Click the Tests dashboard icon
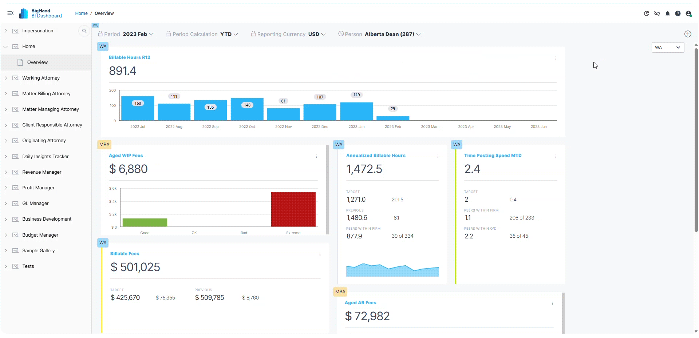The width and height of the screenshot is (699, 338). pos(15,266)
